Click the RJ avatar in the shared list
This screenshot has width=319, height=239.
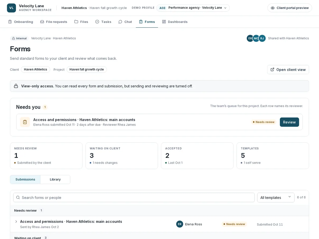[262, 38]
